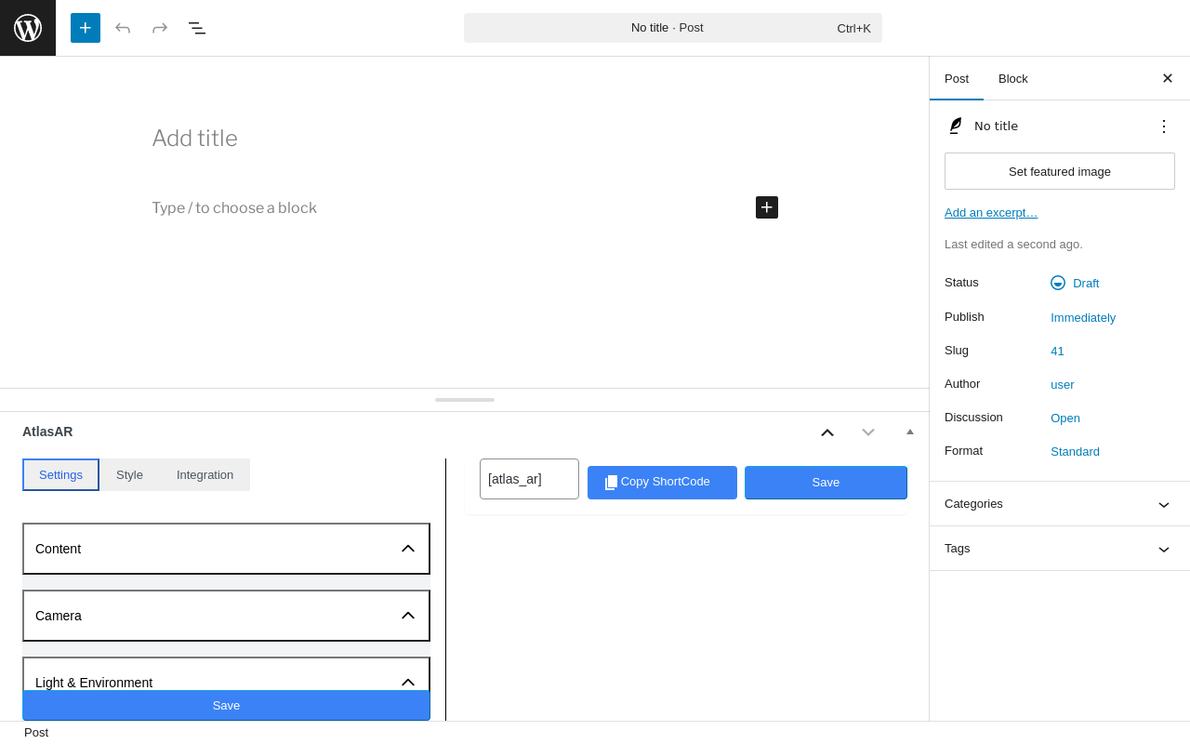Click the WordPress logo icon
This screenshot has height=744, width=1190.
[x=28, y=28]
